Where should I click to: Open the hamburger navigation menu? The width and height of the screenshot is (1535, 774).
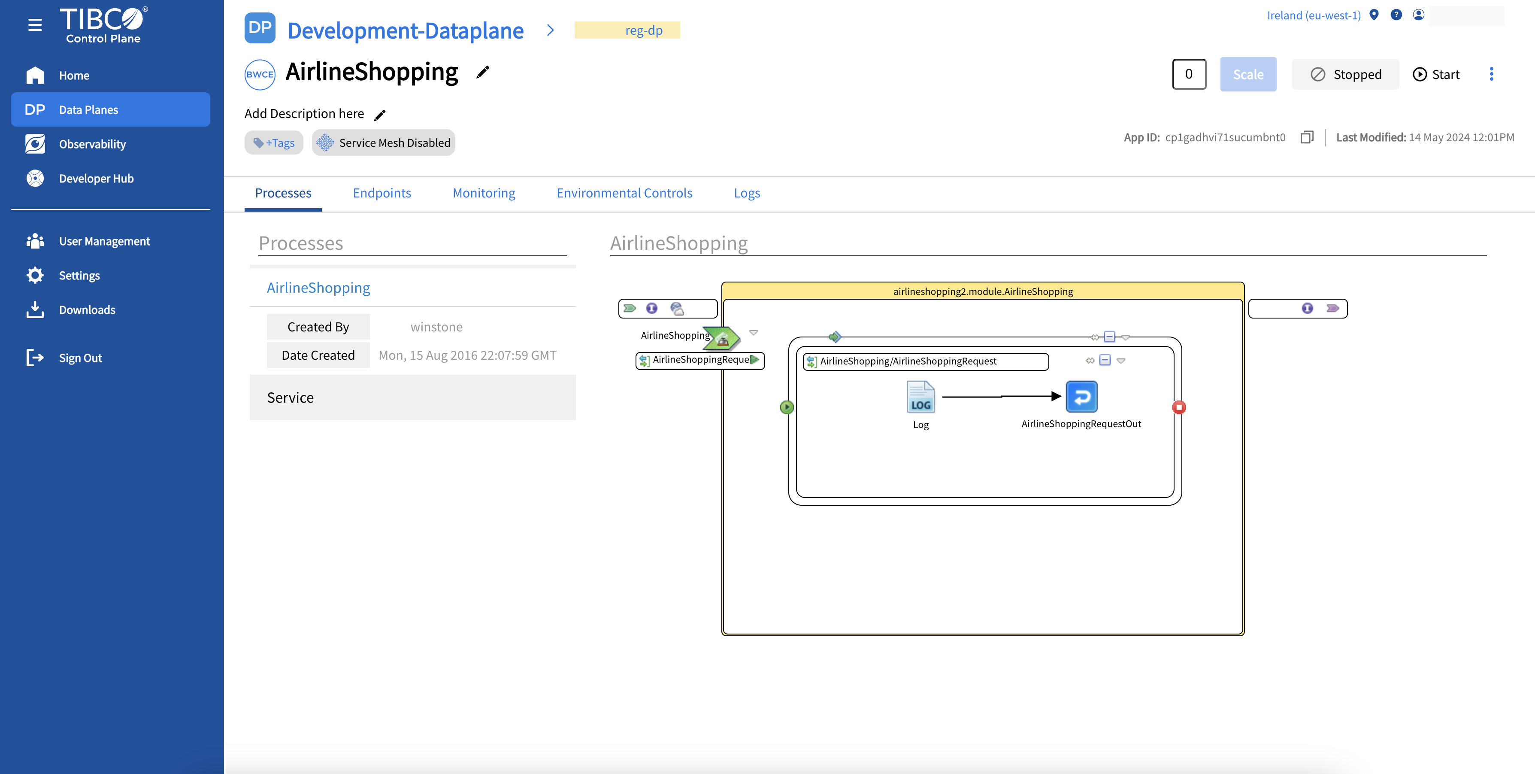tap(35, 24)
